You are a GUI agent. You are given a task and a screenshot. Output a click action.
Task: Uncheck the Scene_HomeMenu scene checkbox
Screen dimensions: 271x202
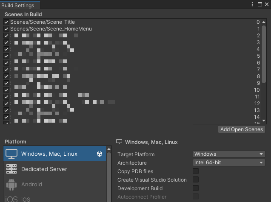[6, 29]
